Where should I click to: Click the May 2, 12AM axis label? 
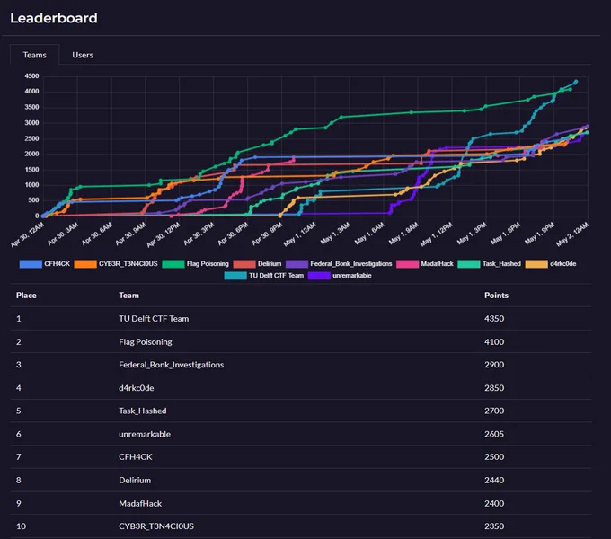coord(572,234)
